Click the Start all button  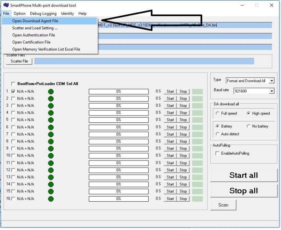click(x=244, y=175)
